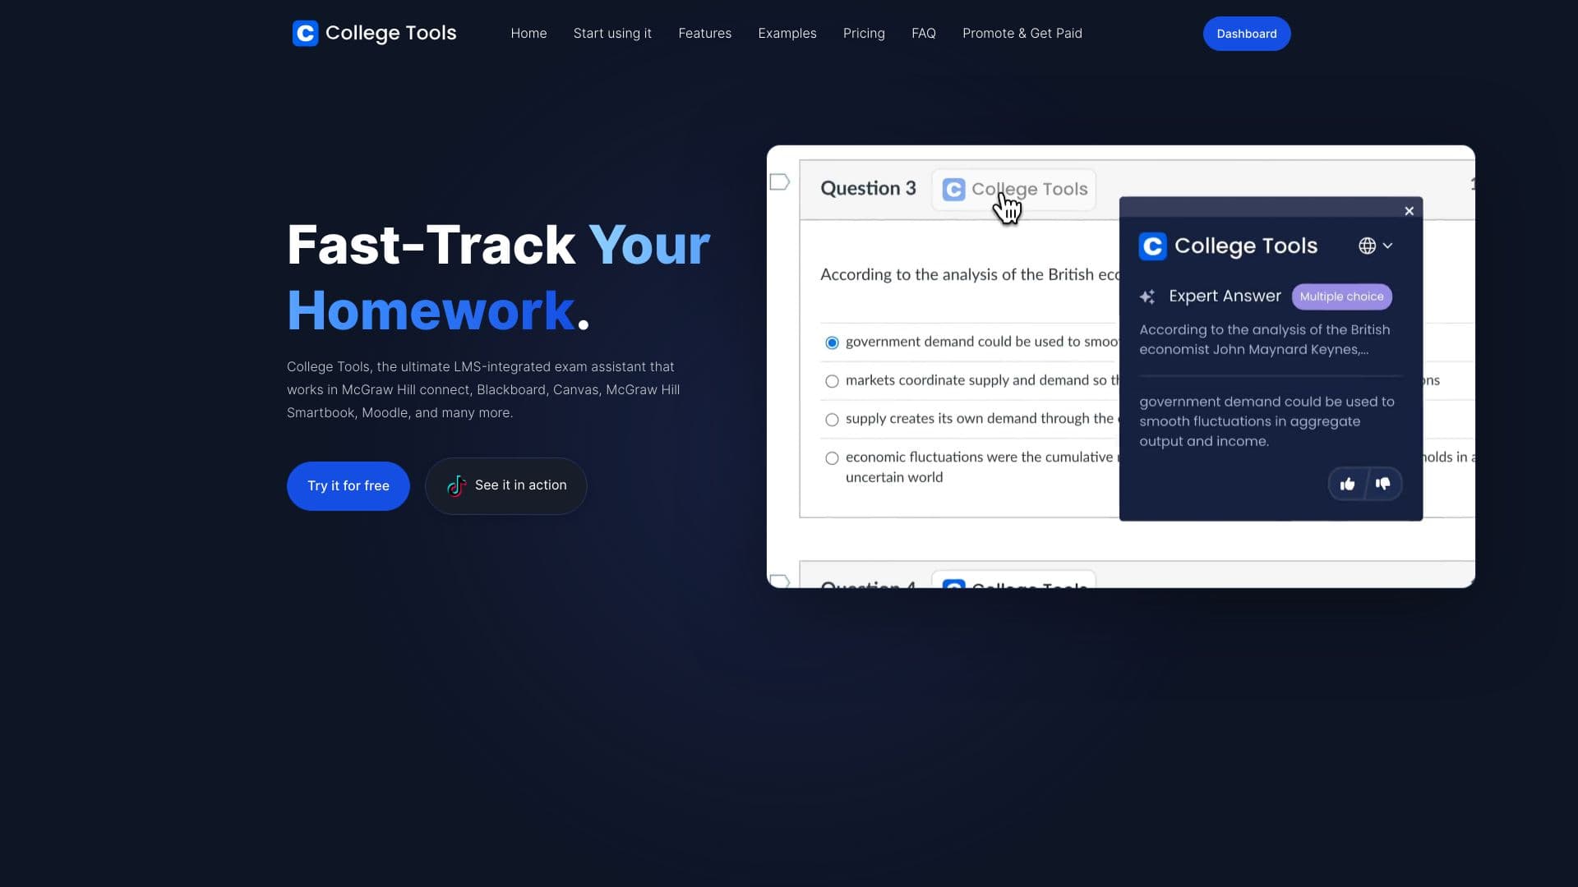1578x887 pixels.
Task: Open the Pricing menu item
Action: coord(864,34)
